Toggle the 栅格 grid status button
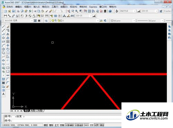Image resolution: width=173 pixels, height=128 pixels. tap(51, 125)
